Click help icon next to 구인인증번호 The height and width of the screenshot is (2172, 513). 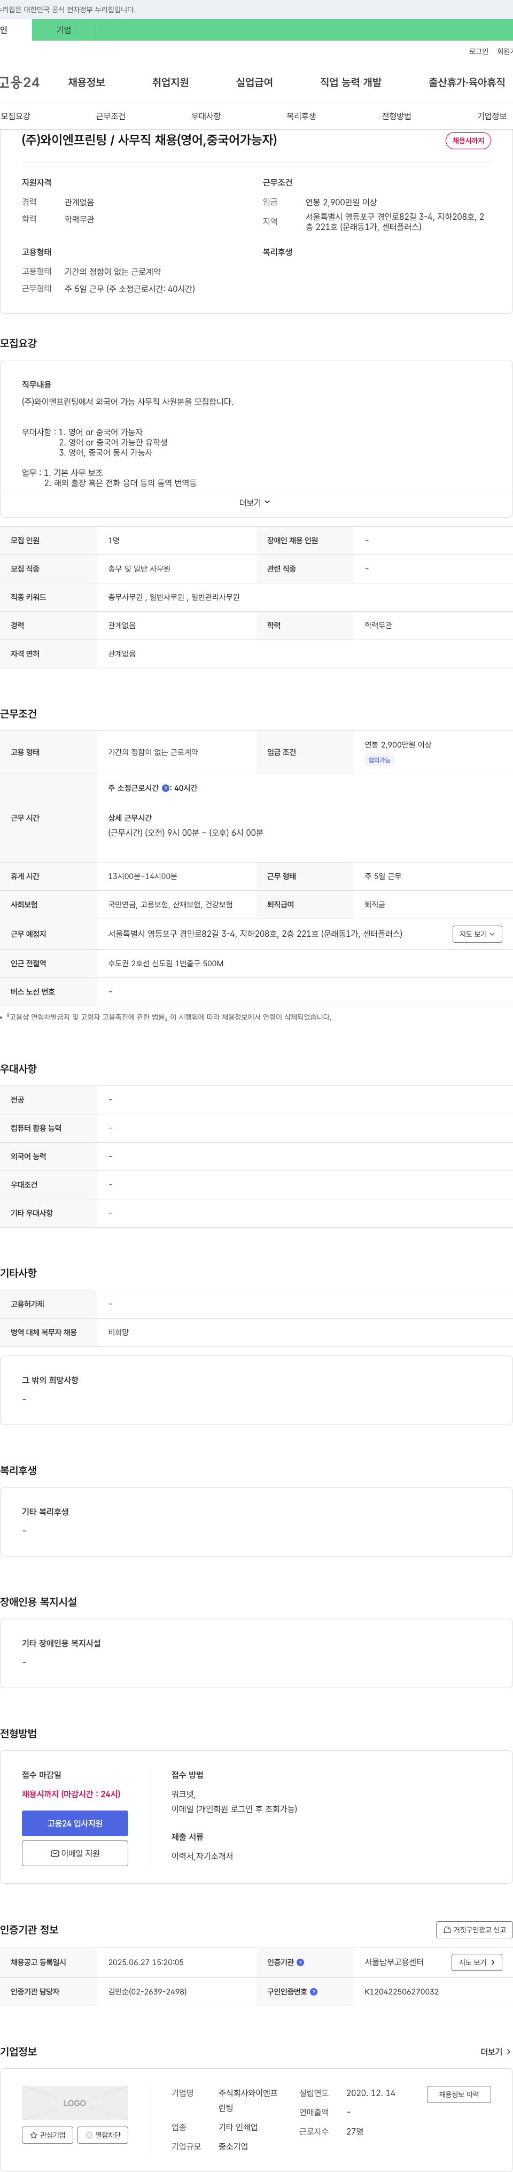pos(313,1992)
